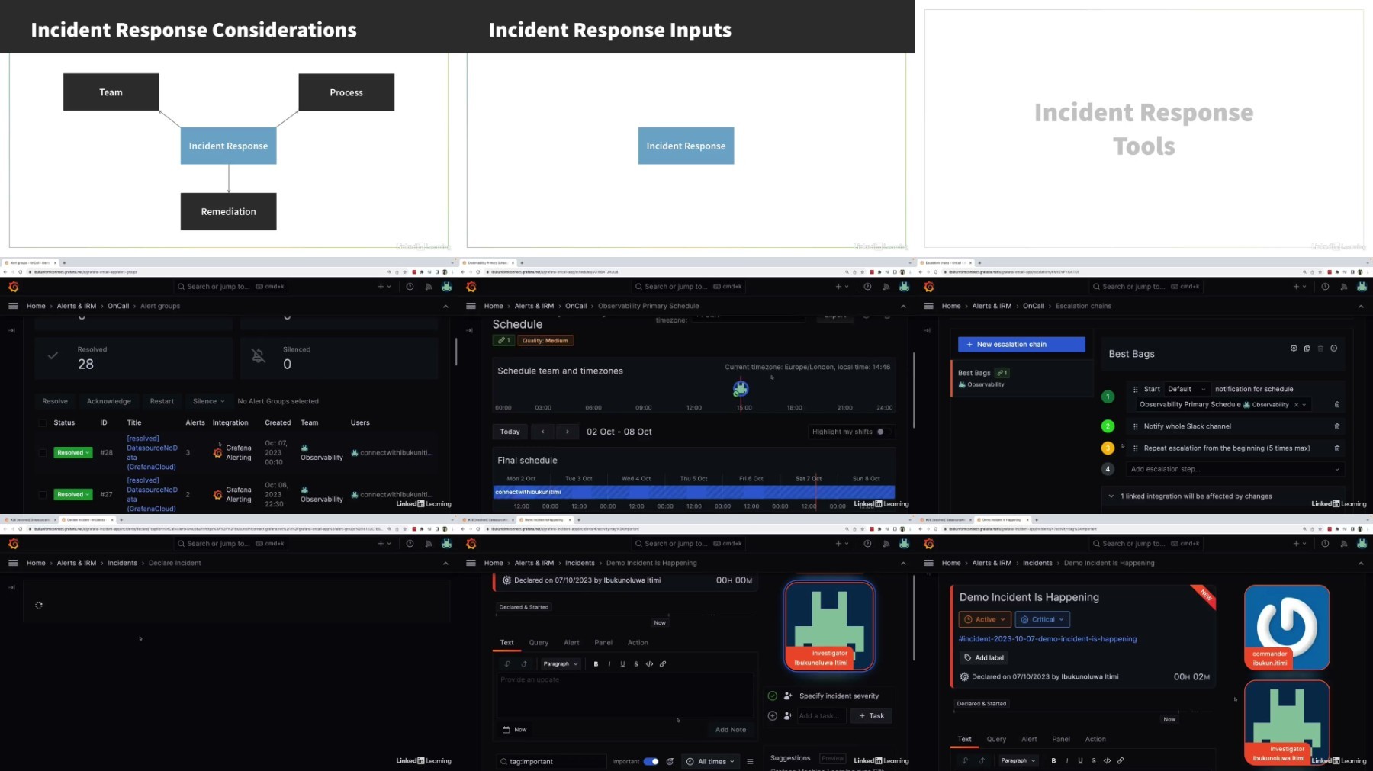Delete the Notify whole Slack channel step
This screenshot has width=1373, height=771.
[x=1337, y=426]
